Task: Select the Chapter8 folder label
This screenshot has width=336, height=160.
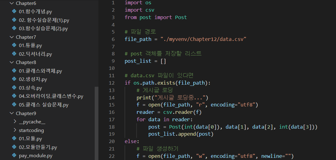Action: click(x=26, y=62)
